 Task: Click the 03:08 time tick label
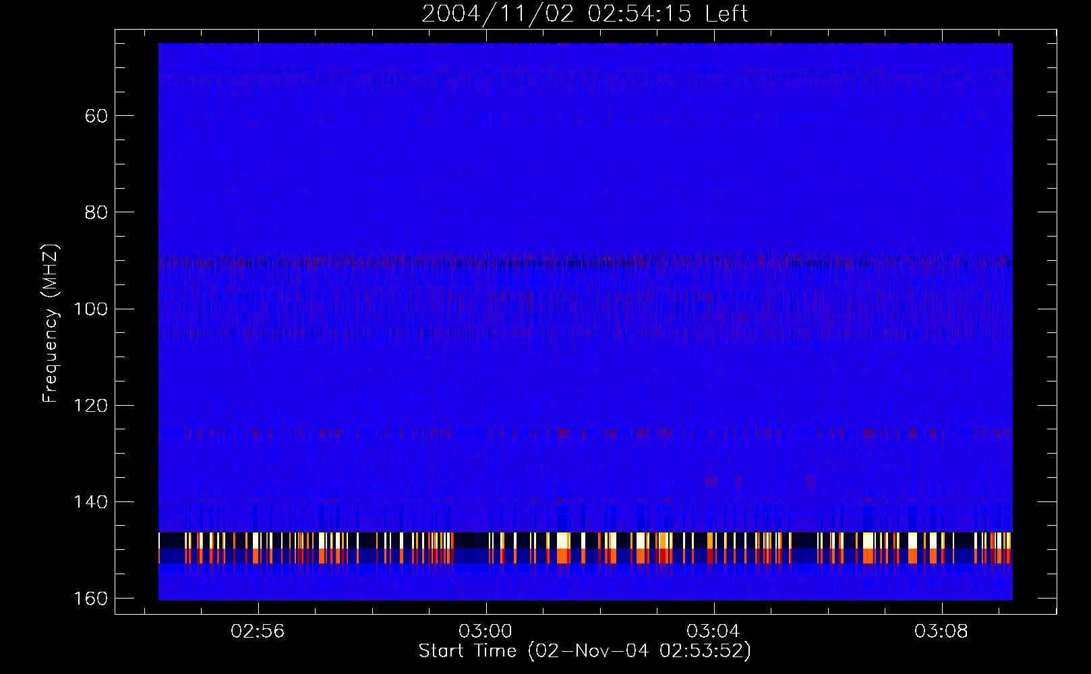941,632
